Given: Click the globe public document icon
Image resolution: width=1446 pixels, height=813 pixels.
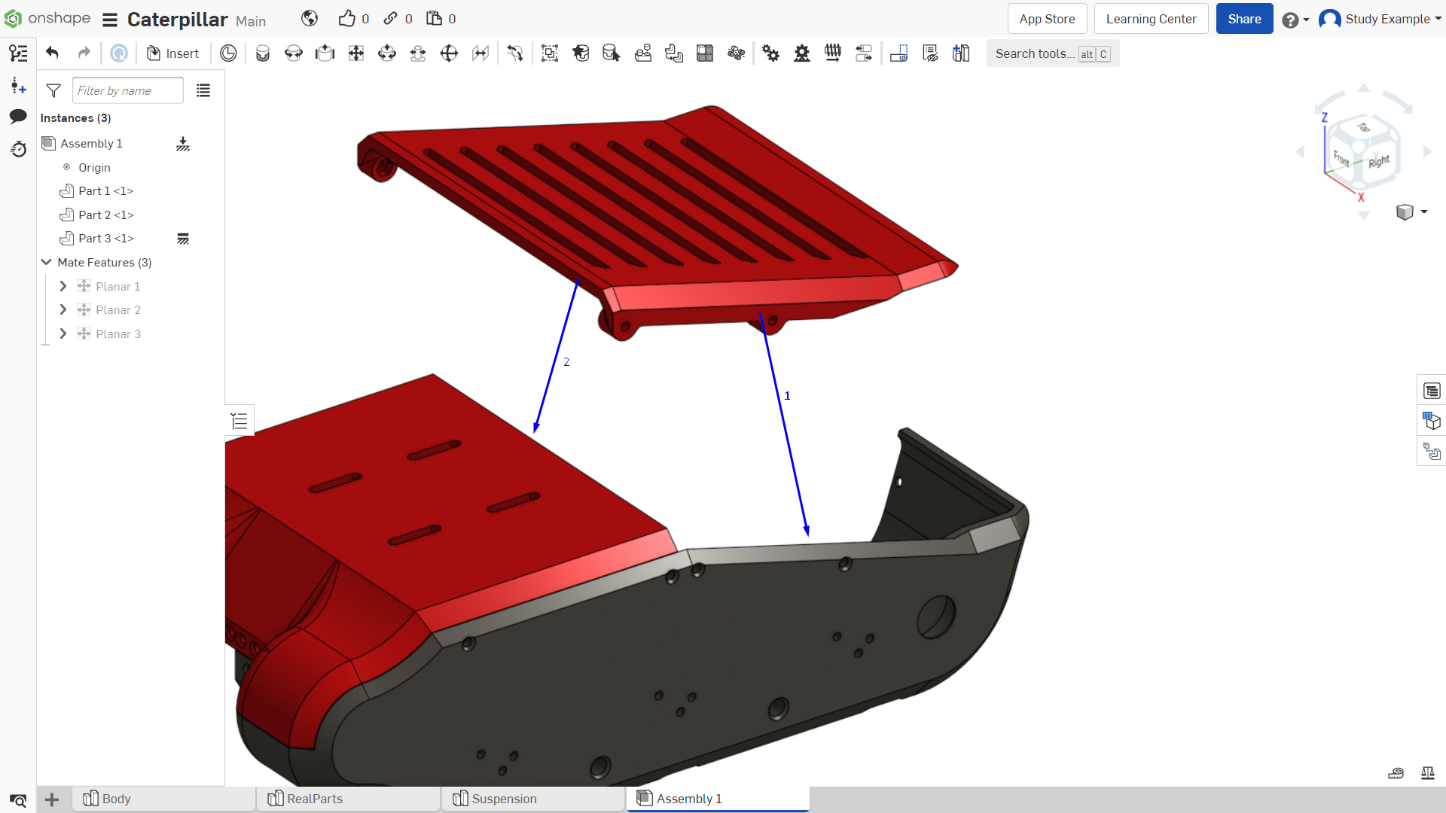Looking at the screenshot, I should [x=310, y=18].
